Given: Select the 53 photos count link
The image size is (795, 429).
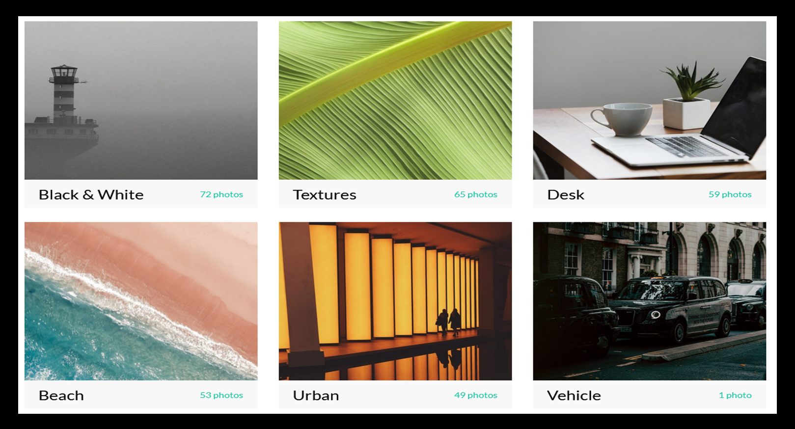Looking at the screenshot, I should tap(221, 395).
